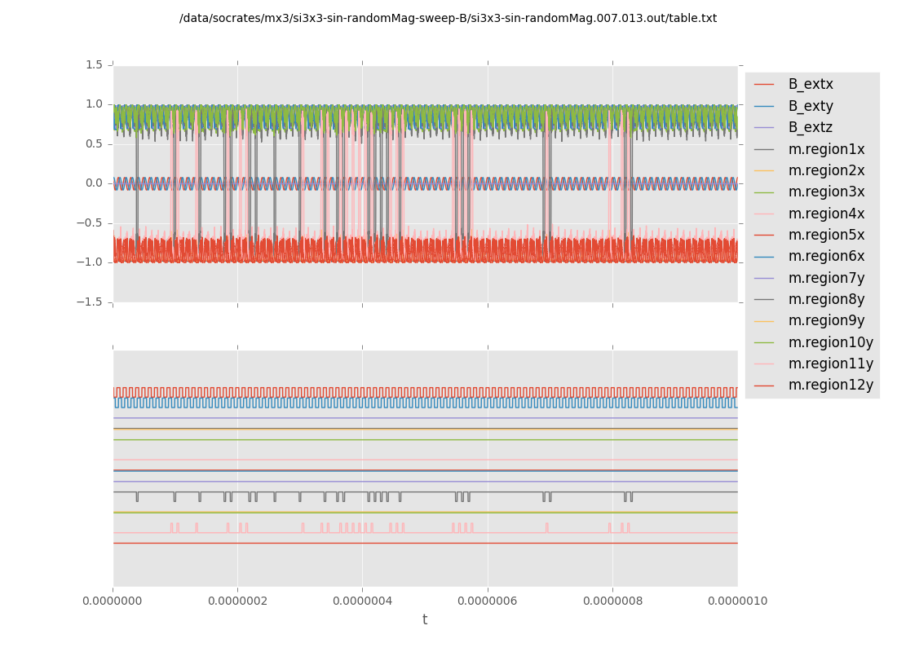The image size is (897, 652).
Task: Click the 1.5 y-axis tick label
Action: click(95, 65)
